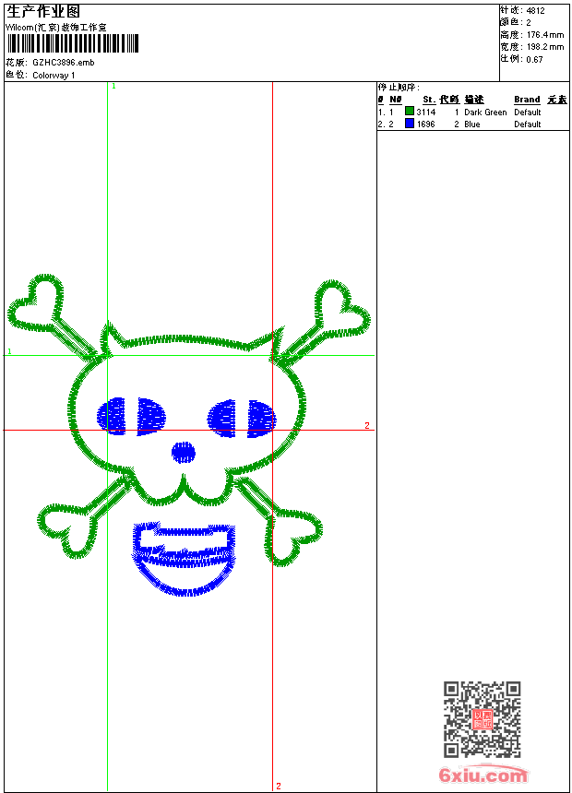Viewport: 572px width, 793px height.
Task: Click the Blue color swatch
Action: coord(410,124)
